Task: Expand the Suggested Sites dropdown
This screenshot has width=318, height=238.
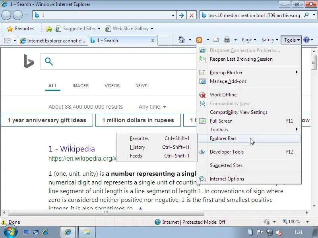Action: coord(99,29)
